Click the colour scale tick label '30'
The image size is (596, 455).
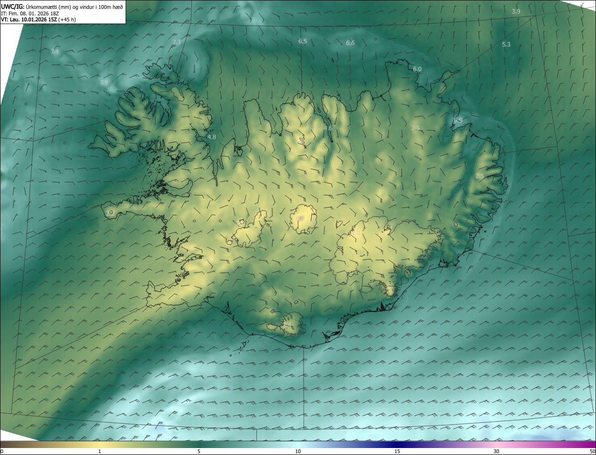click(x=496, y=451)
